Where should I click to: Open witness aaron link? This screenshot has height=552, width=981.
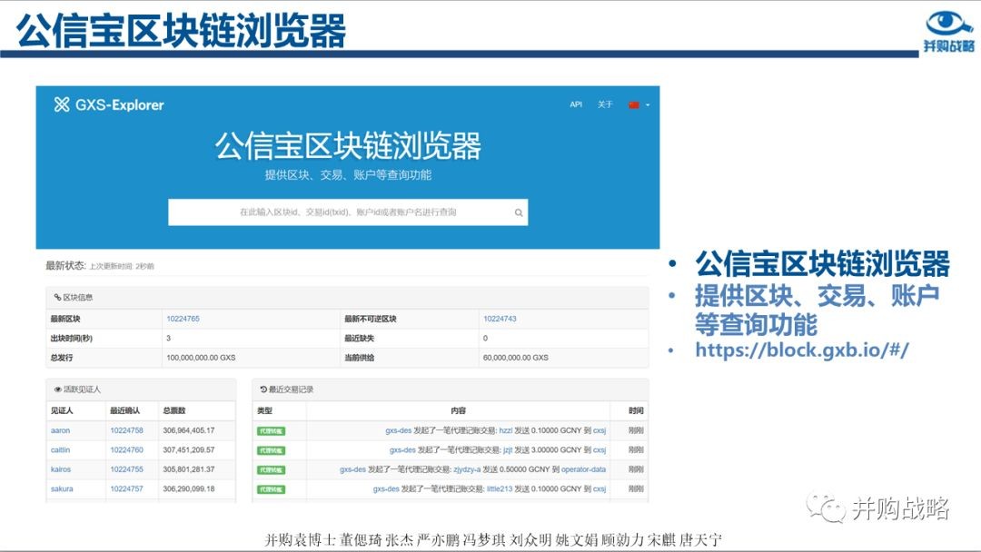(61, 430)
